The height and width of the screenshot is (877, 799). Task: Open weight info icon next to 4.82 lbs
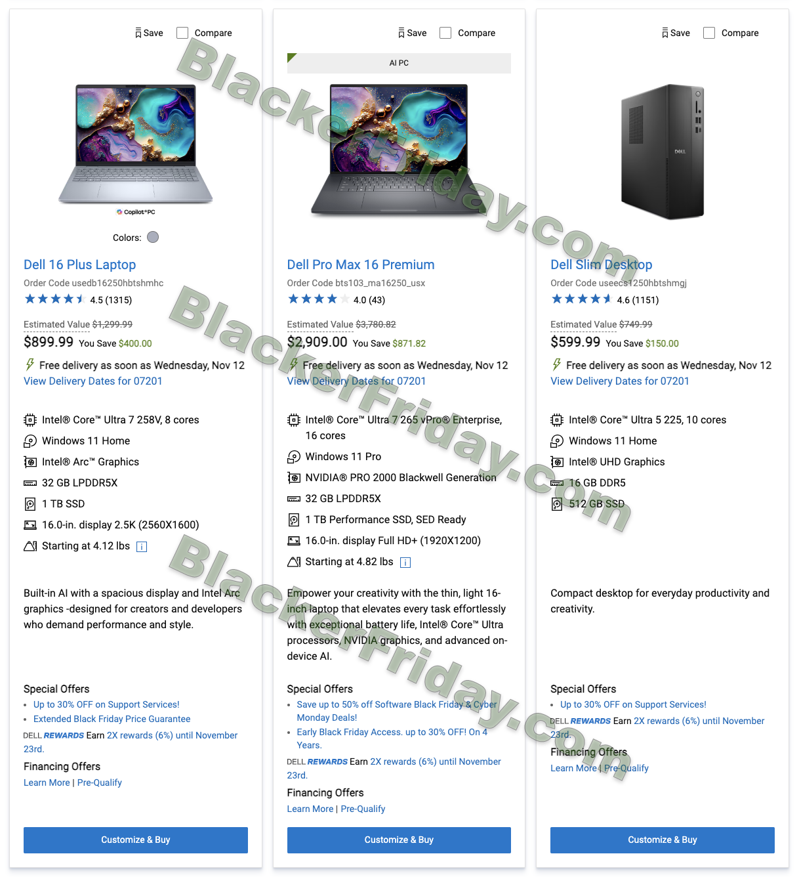point(405,563)
